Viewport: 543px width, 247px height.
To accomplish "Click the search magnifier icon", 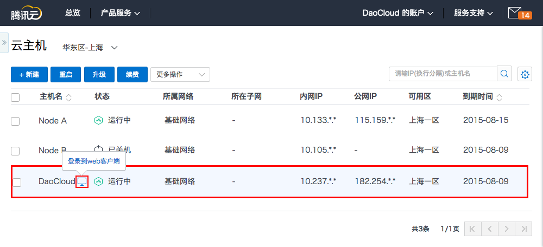I will (504, 74).
